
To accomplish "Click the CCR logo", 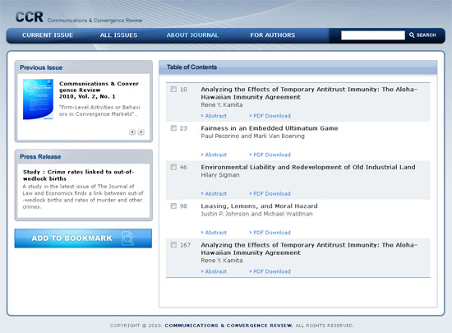I will (30, 17).
